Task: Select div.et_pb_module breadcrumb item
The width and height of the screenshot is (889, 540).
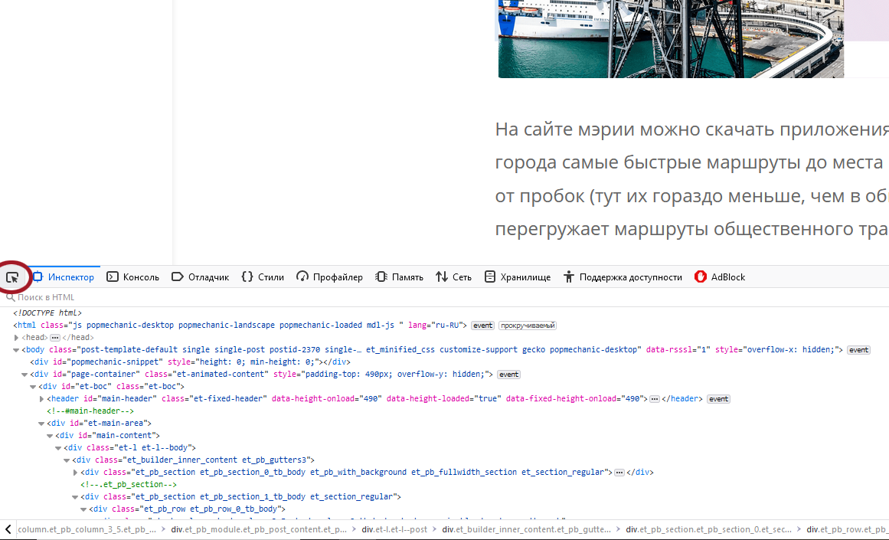Action: [258, 529]
